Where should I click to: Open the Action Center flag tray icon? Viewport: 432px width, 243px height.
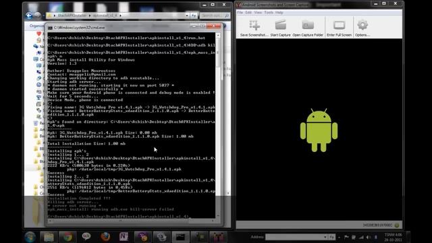346,237
